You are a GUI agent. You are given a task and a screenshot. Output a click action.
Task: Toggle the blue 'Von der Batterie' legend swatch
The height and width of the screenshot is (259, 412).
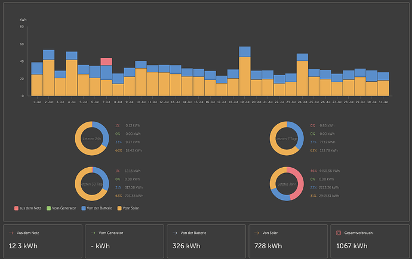point(84,208)
